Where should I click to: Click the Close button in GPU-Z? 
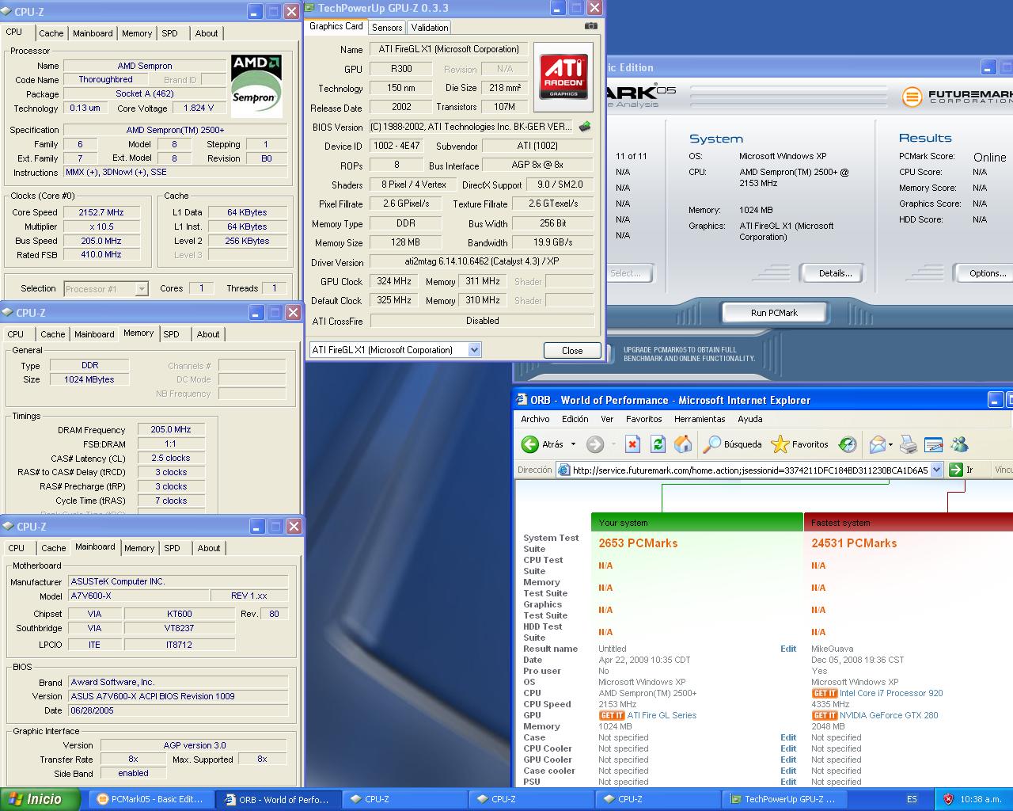click(572, 350)
